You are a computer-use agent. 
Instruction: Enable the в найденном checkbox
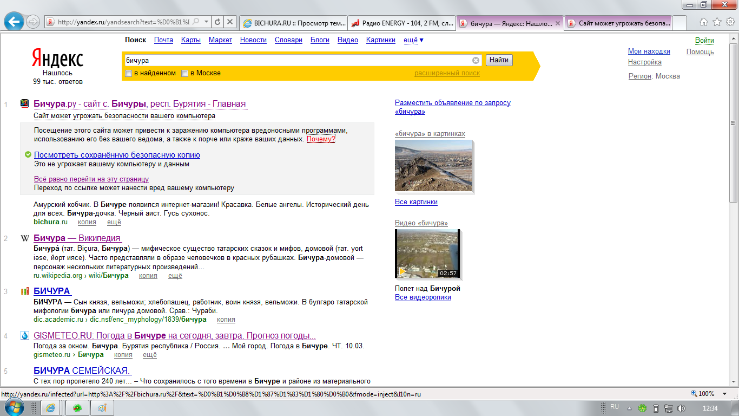pos(129,73)
